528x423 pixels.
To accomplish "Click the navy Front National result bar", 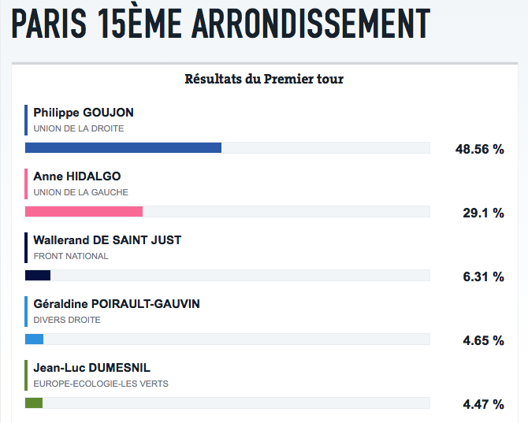I will 38,275.
